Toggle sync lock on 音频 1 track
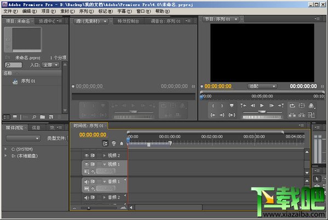 point(93,182)
